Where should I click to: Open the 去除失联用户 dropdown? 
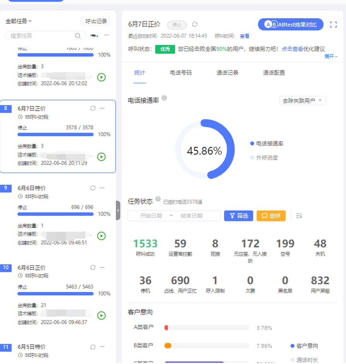(x=302, y=101)
